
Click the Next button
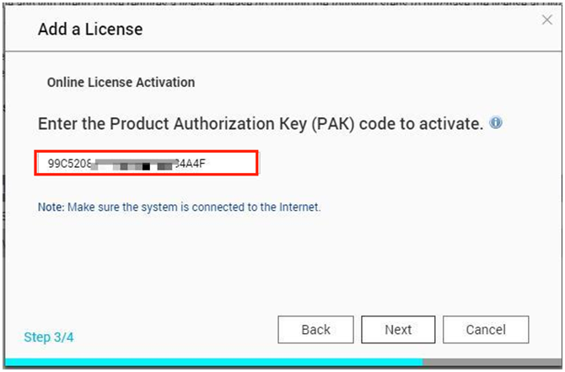[x=398, y=330]
